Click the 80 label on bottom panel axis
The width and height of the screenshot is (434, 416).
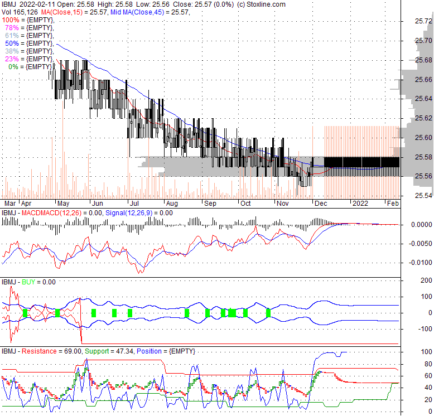428,364
